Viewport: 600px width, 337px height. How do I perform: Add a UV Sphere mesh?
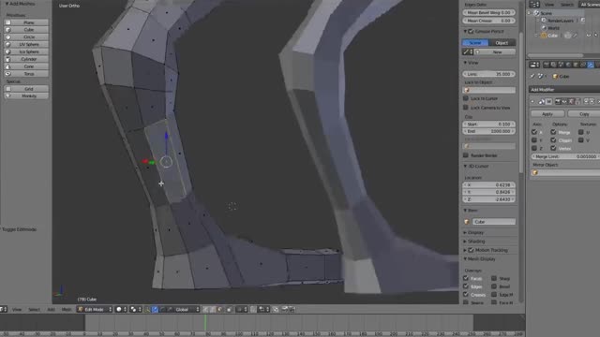[26, 44]
